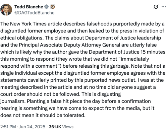Click the words 'purported news outlet'
The height and width of the screenshot is (134, 166).
point(110,80)
